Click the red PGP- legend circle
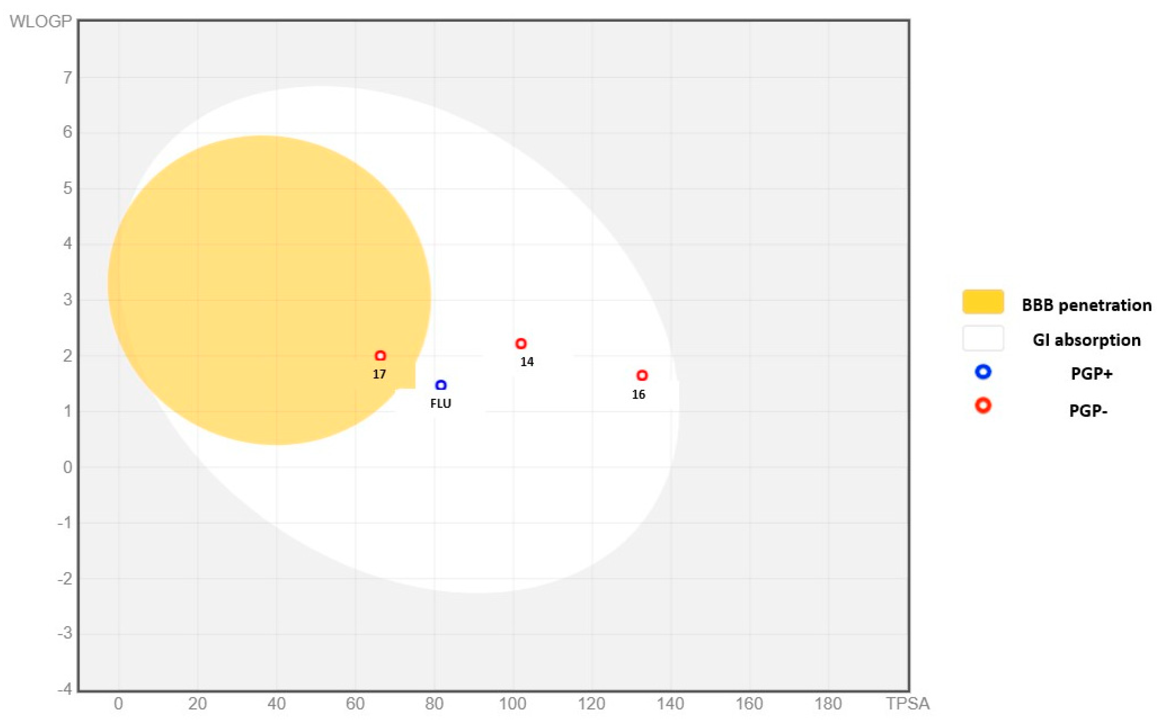Image resolution: width=1164 pixels, height=722 pixels. (983, 405)
